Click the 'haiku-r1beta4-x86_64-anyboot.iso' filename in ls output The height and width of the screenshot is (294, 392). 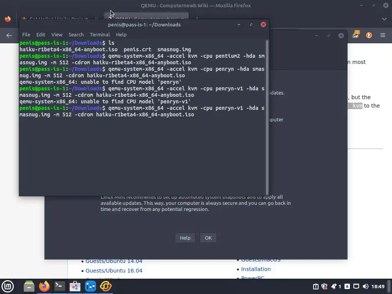point(69,49)
